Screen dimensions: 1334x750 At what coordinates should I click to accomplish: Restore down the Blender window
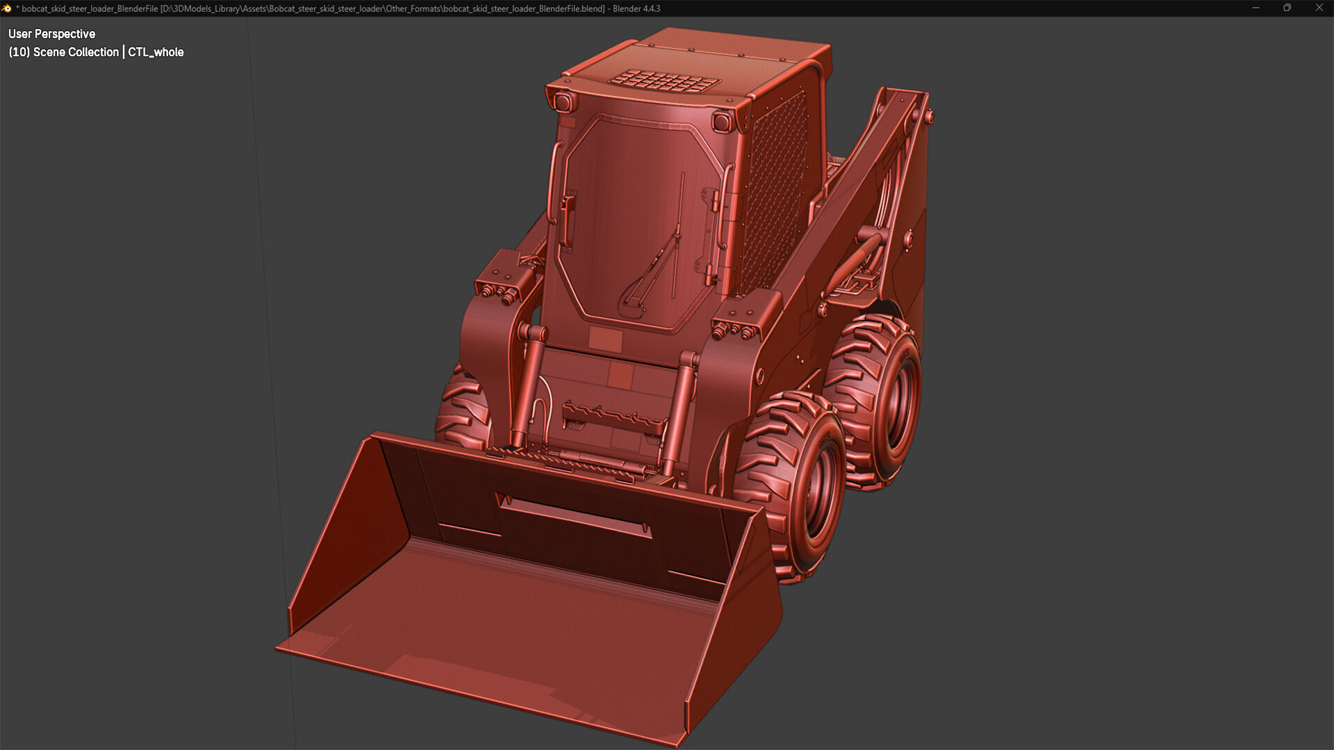point(1287,8)
